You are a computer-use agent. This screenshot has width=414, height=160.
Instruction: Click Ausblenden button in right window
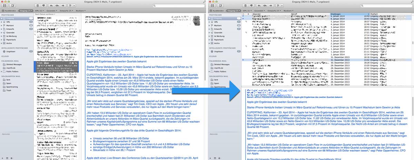217,11
